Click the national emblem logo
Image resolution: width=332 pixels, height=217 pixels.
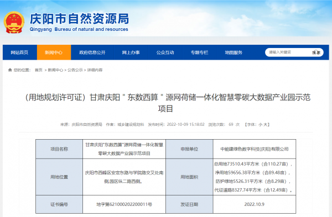point(14,22)
